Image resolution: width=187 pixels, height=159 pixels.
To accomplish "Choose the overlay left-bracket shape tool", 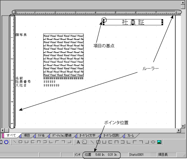I will 110,142.
